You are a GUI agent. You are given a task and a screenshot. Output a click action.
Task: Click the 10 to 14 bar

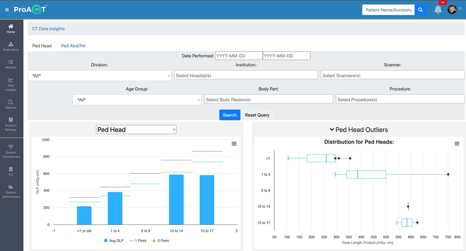click(176, 200)
